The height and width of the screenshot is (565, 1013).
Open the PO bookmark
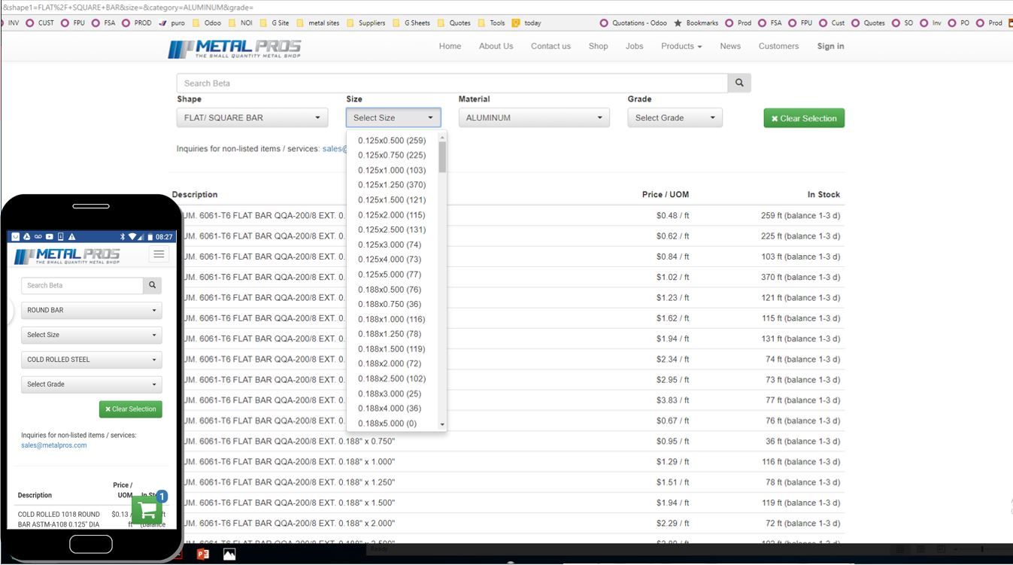[959, 23]
